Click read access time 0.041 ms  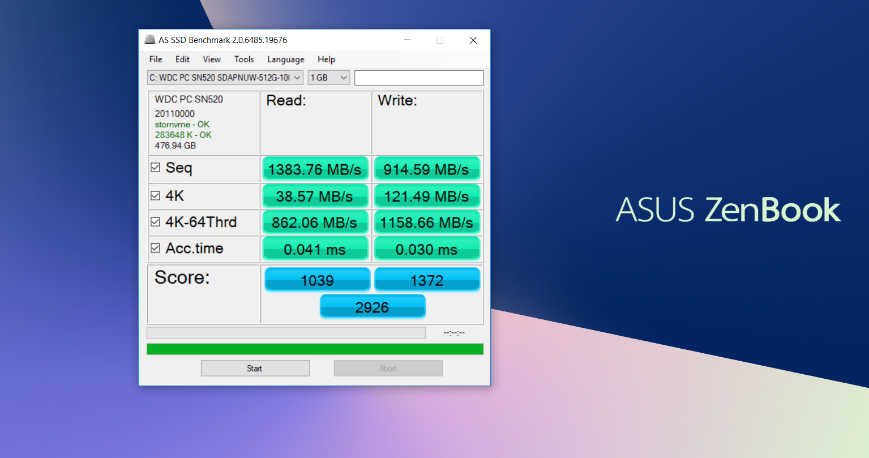315,249
